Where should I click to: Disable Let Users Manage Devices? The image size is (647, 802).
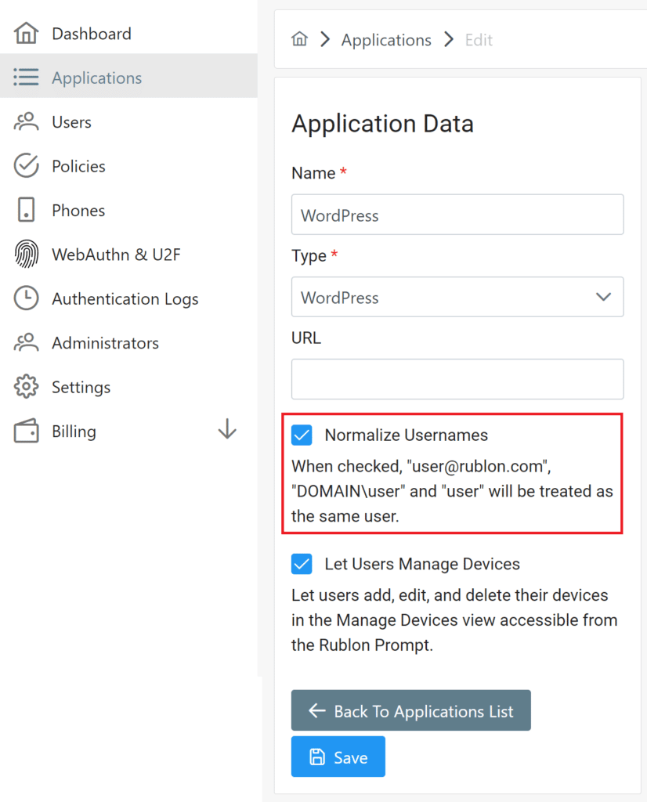pos(302,564)
